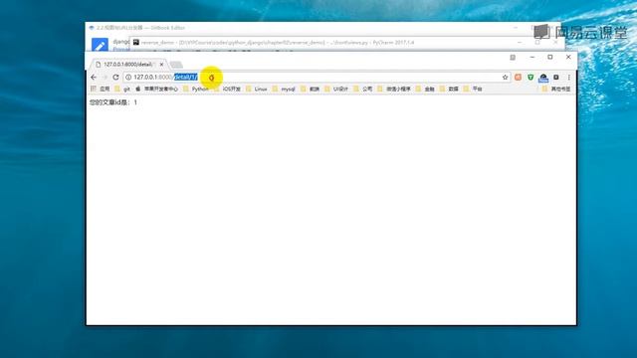637x358 pixels.
Task: Open a new tab next to the detail tab
Action: 176,65
